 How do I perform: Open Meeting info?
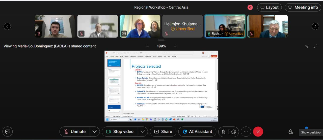pos(303,7)
